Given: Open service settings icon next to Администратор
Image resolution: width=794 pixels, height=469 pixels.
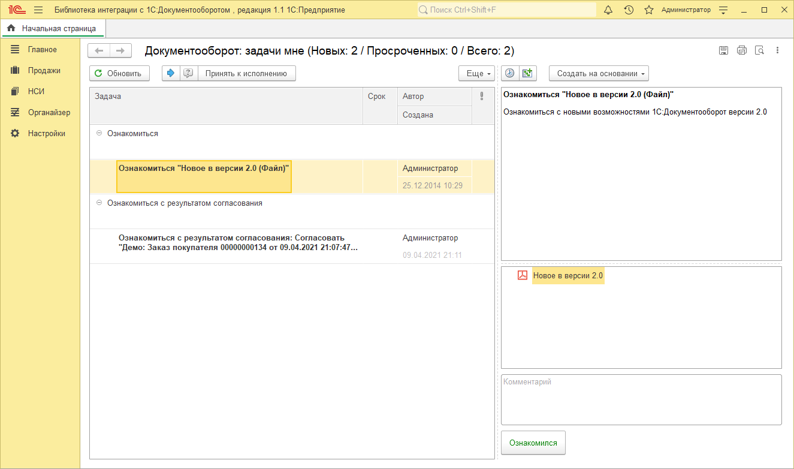Looking at the screenshot, I should (723, 10).
